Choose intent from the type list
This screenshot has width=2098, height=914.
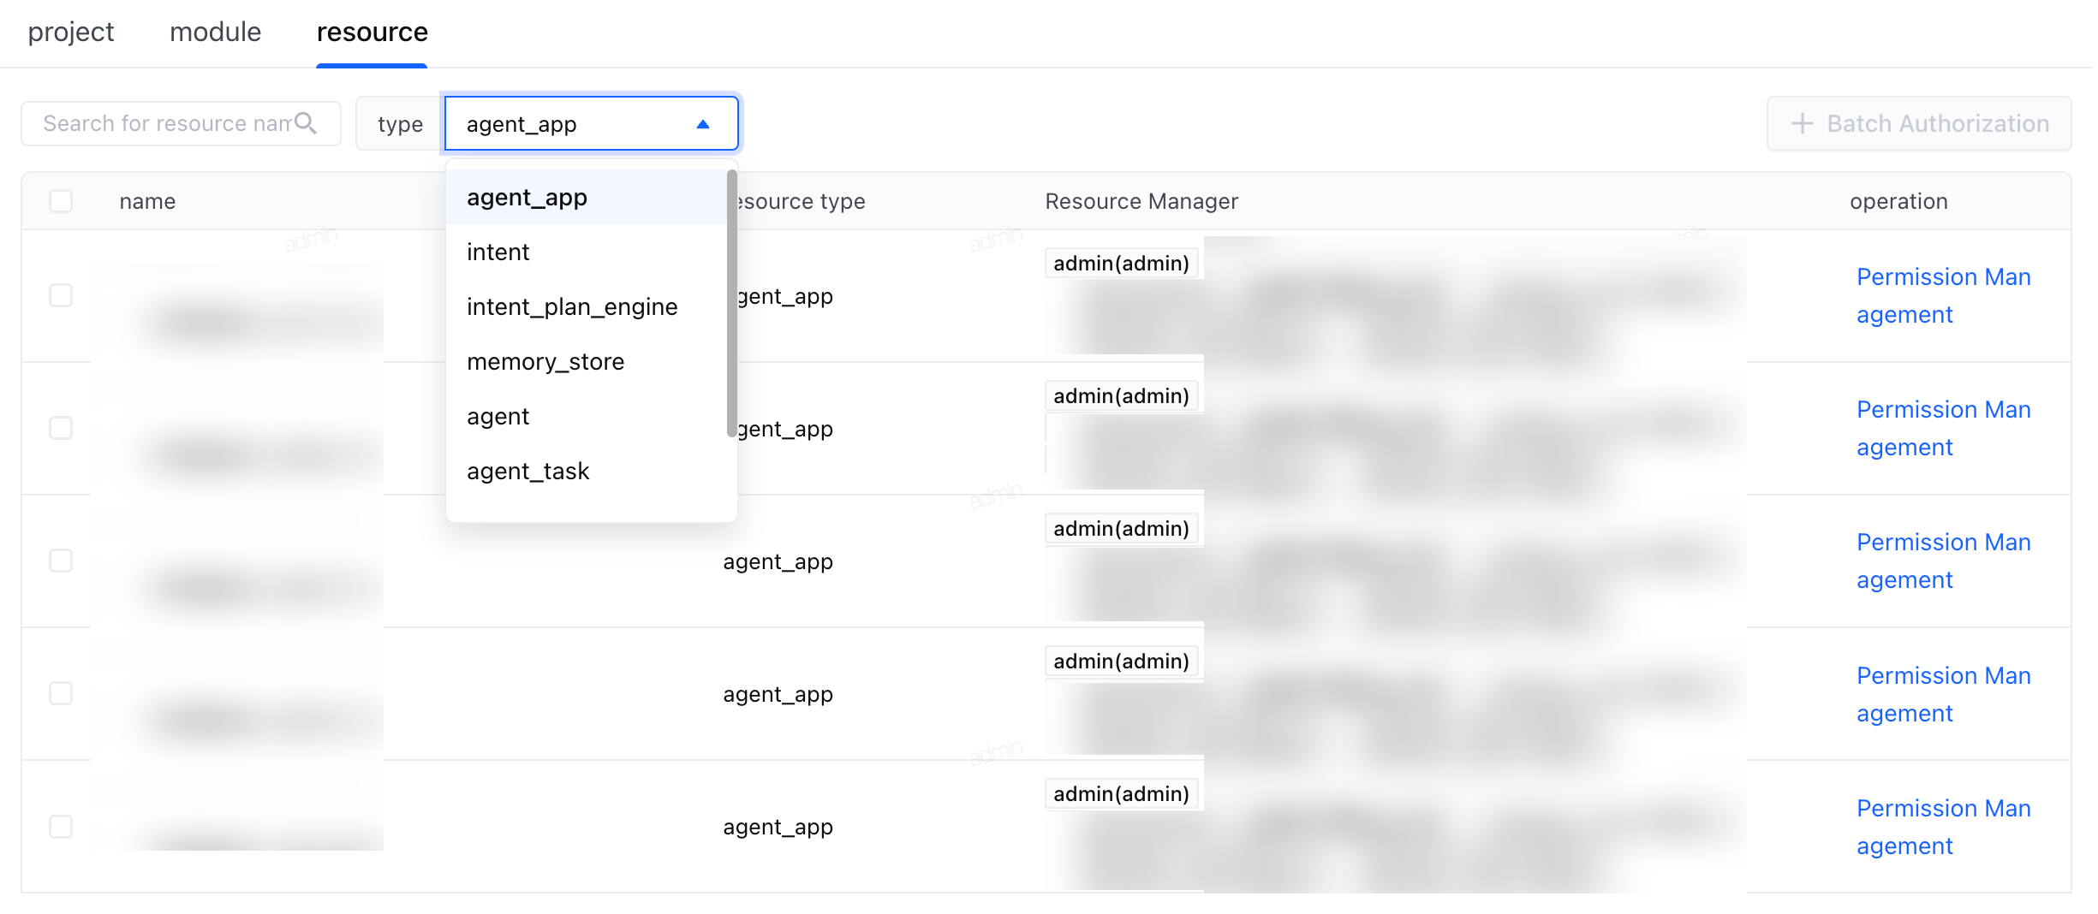click(x=587, y=252)
